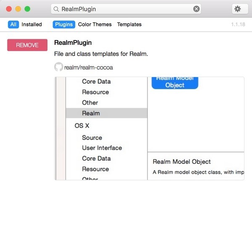The image size is (252, 245).
Task: Select the Plugins tab
Action: tap(64, 24)
